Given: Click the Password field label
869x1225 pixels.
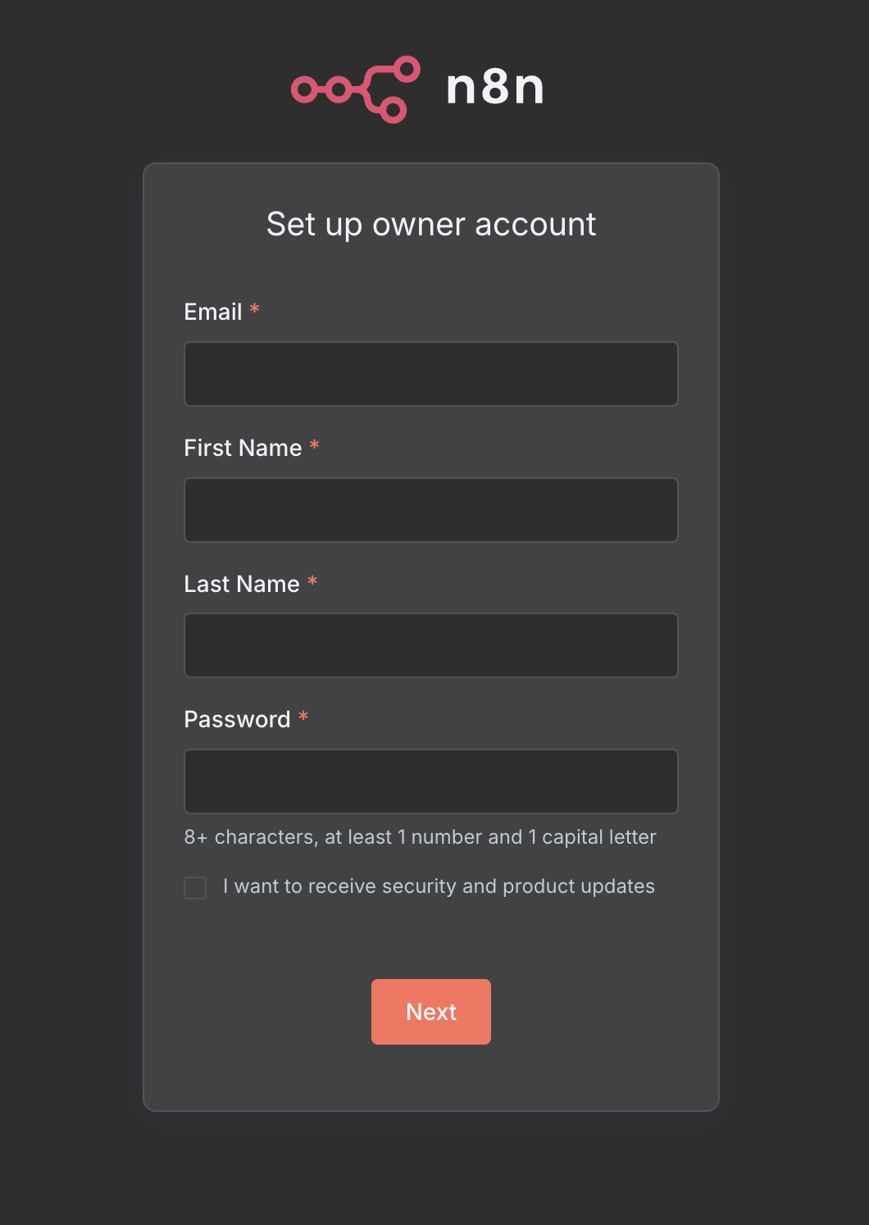Looking at the screenshot, I should [238, 719].
